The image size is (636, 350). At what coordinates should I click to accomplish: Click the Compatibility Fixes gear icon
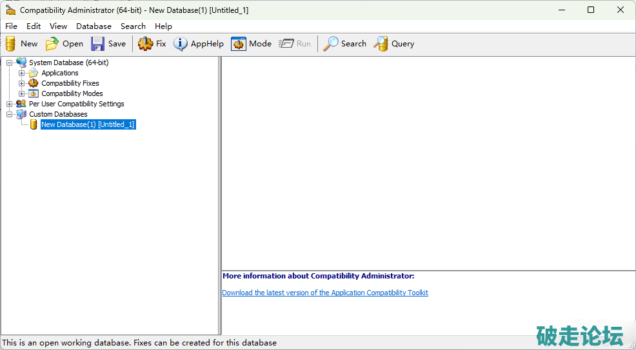click(34, 83)
